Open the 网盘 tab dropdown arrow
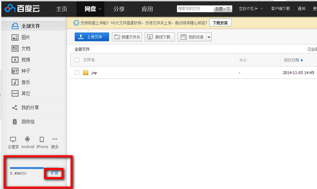 coord(100,9)
